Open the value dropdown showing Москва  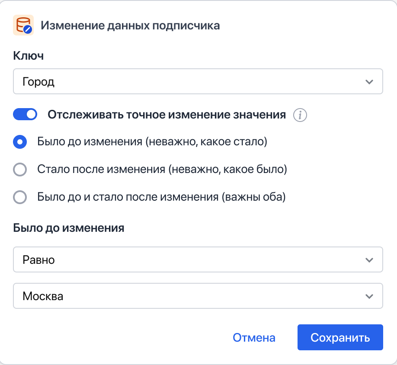[x=198, y=296]
